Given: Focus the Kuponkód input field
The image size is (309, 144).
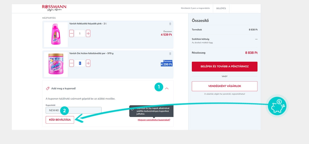Looking at the screenshot, I should 74,110.
